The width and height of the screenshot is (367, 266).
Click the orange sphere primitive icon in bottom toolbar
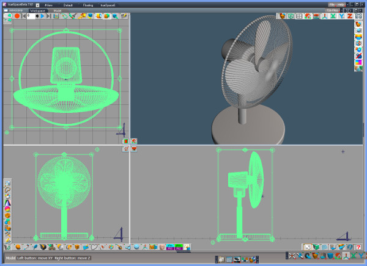click(x=18, y=247)
